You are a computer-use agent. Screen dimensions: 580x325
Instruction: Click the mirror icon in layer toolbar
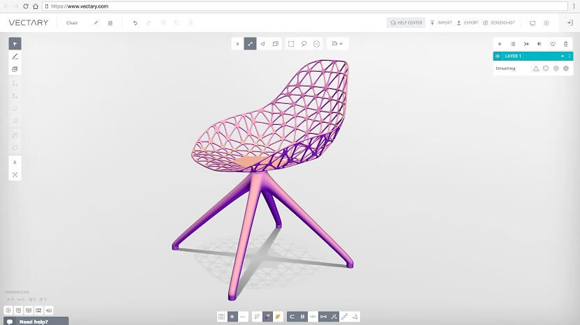[540, 44]
